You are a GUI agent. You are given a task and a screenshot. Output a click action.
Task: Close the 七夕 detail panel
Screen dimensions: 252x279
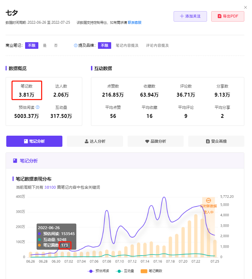245,7
